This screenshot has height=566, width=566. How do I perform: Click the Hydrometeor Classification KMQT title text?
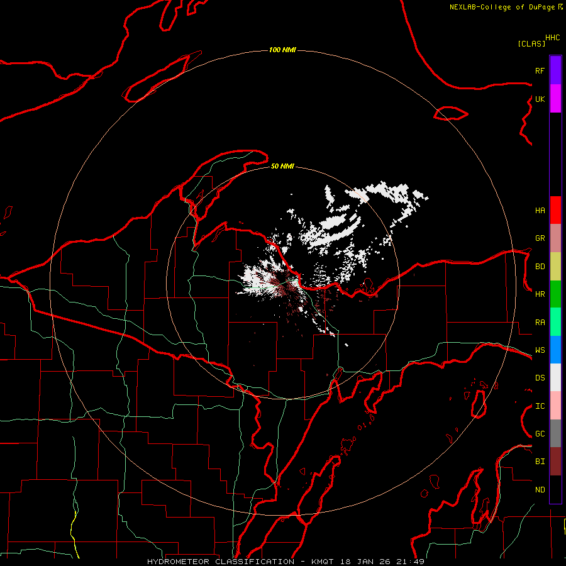[286, 562]
